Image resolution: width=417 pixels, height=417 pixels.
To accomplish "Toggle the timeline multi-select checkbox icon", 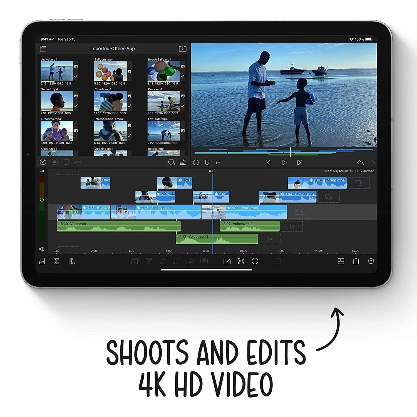I will [227, 261].
